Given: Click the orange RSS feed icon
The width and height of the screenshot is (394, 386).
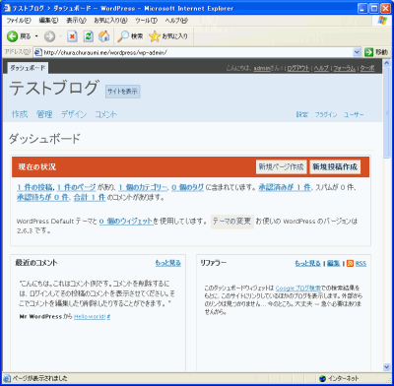Looking at the screenshot, I should click(x=350, y=263).
